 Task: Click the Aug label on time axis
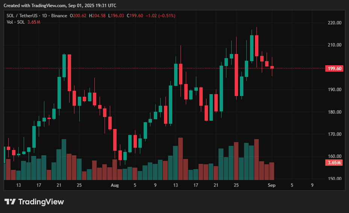coord(115,185)
